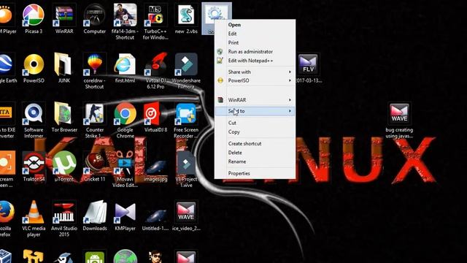467x263 pixels.
Task: Expand the PowerISO submenu
Action: [x=255, y=80]
